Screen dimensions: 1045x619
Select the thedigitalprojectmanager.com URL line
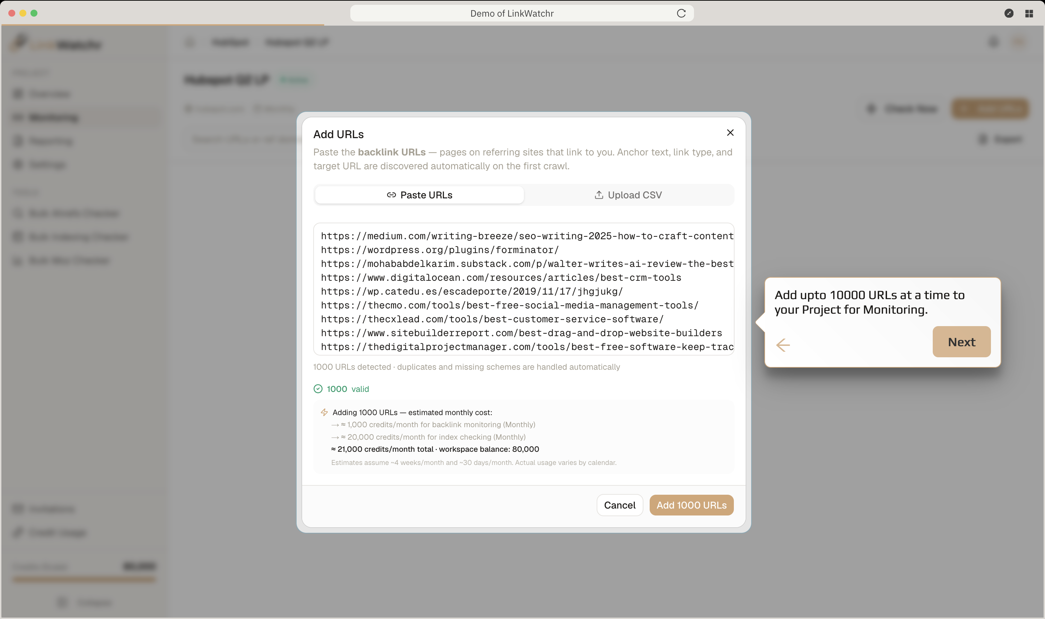point(527,347)
